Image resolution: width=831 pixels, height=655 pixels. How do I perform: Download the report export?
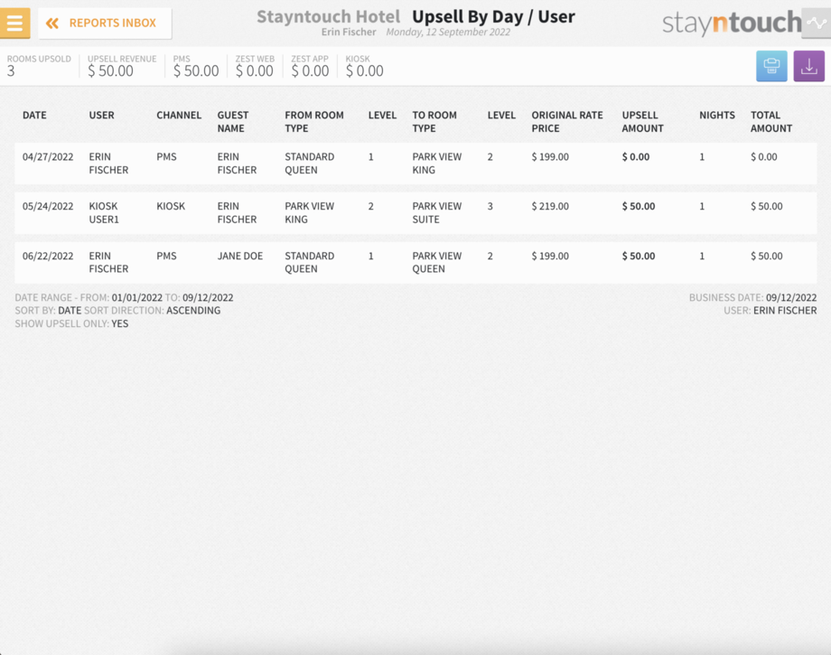point(808,66)
